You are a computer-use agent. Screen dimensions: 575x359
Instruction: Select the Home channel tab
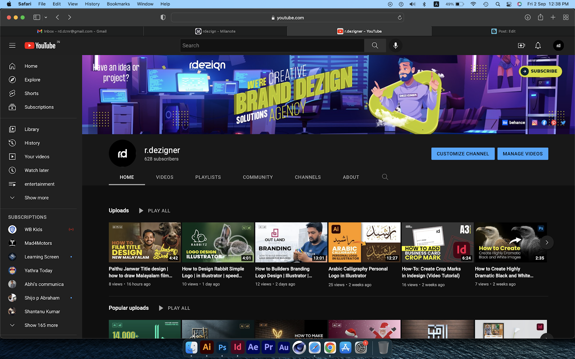(x=127, y=177)
